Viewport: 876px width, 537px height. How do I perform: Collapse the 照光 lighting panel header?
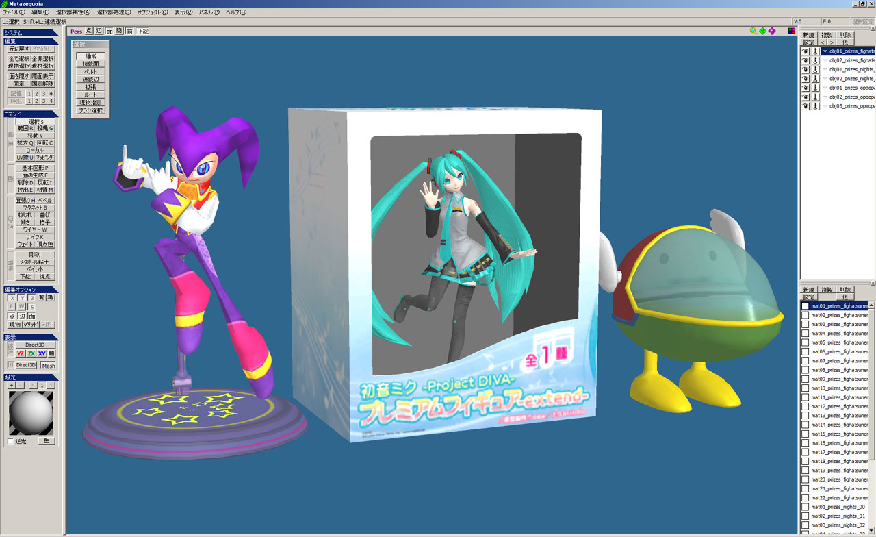(x=31, y=377)
